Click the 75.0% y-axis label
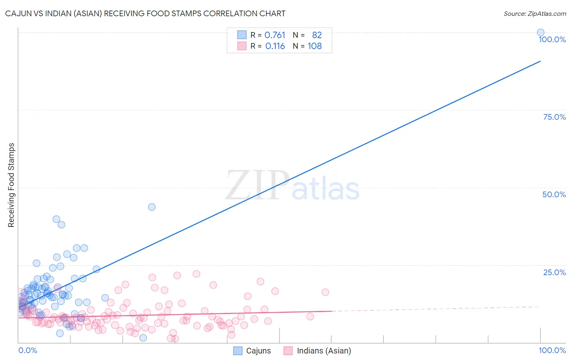 [x=554, y=117]
